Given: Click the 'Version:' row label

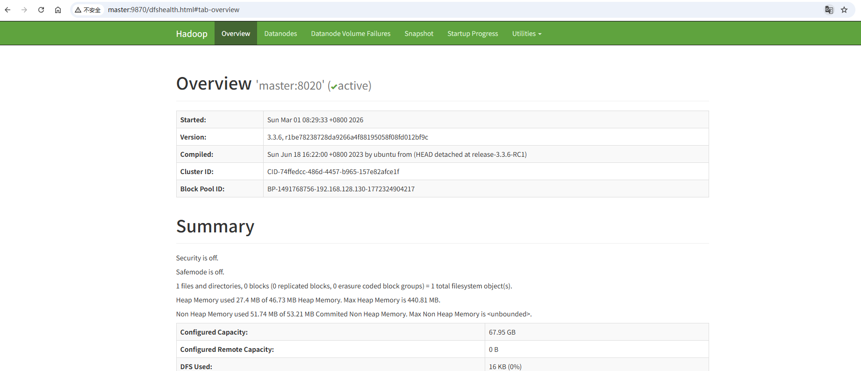Looking at the screenshot, I should click(x=193, y=137).
